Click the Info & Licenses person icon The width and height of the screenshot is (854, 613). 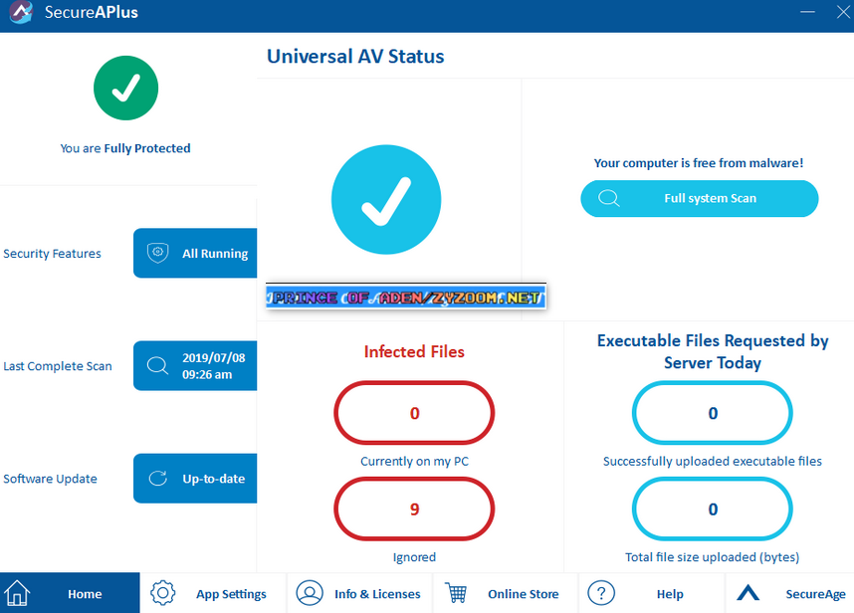(310, 593)
